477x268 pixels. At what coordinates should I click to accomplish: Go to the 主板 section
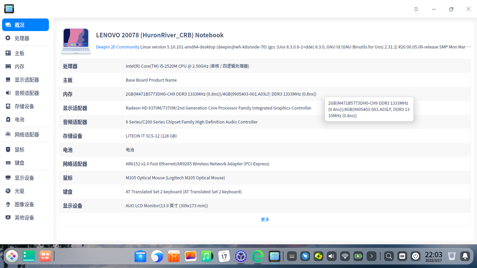coord(25,53)
